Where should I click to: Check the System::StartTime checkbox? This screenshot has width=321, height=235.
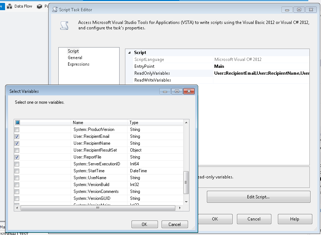pos(17,171)
